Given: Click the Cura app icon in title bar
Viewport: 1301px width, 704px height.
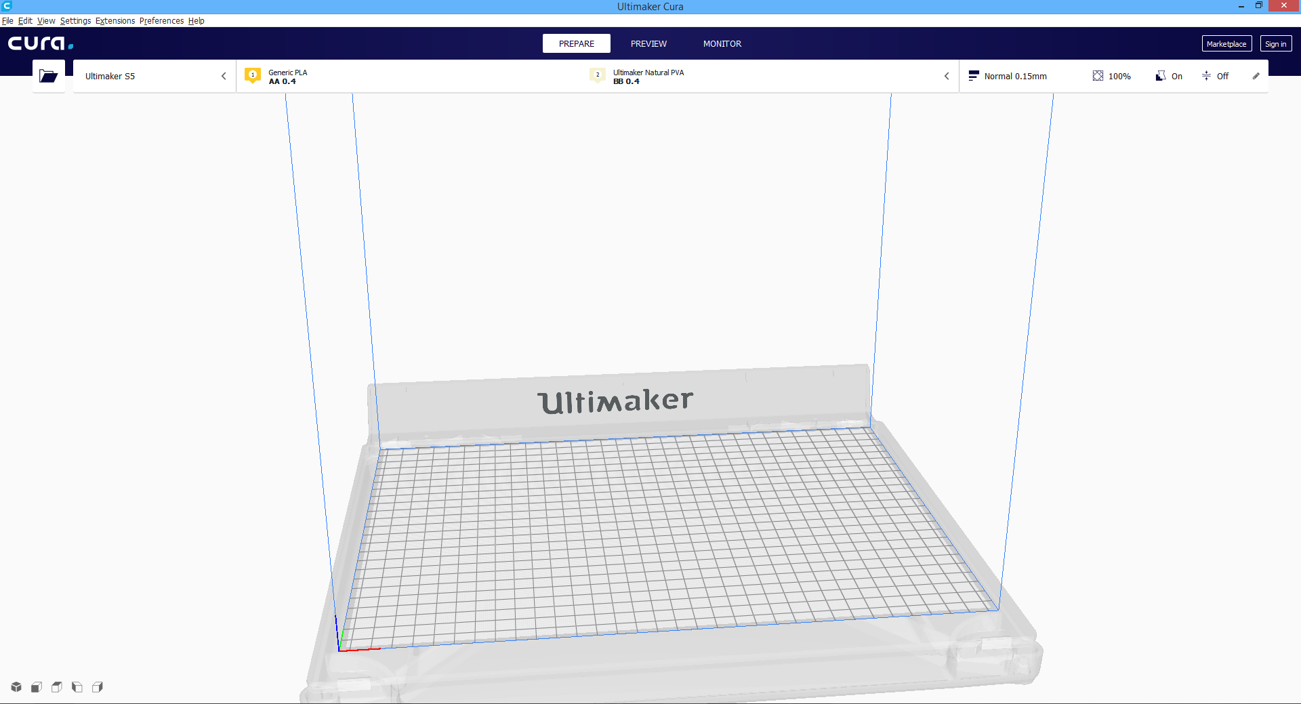Looking at the screenshot, I should coord(7,6).
